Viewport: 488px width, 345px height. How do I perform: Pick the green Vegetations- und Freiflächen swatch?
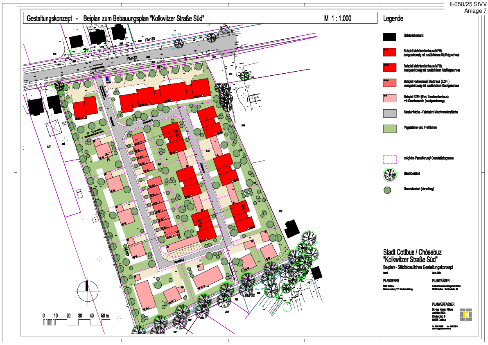(390, 129)
